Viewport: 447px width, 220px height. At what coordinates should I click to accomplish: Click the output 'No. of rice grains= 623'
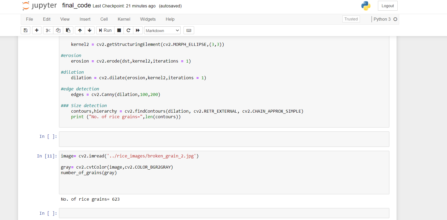click(x=90, y=199)
